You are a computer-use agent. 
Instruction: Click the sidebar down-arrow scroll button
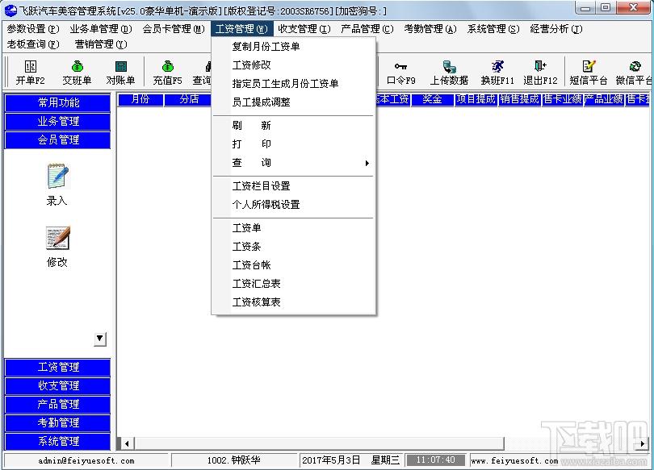tap(99, 339)
